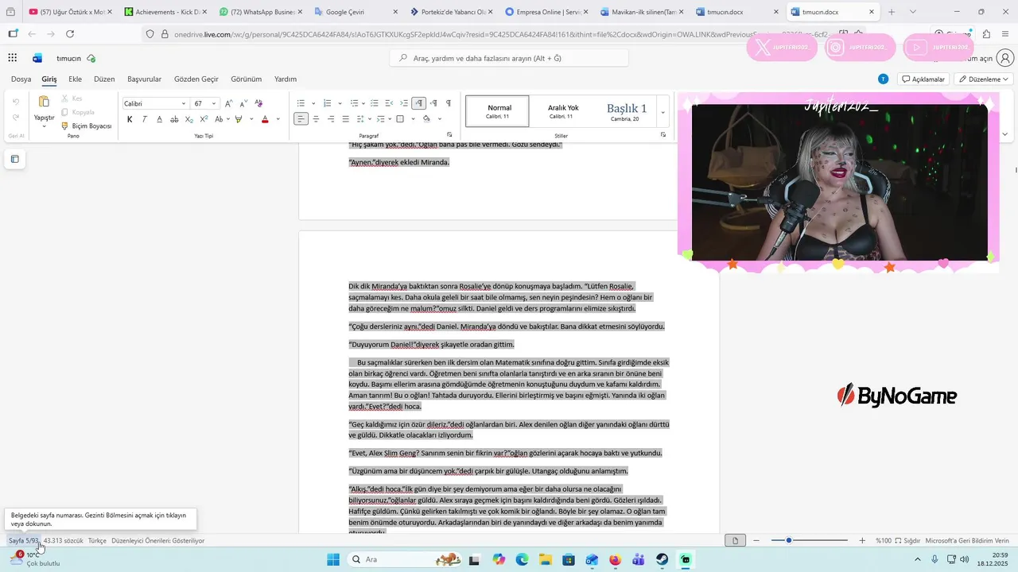Align text right
This screenshot has width=1018, height=572.
click(x=330, y=119)
